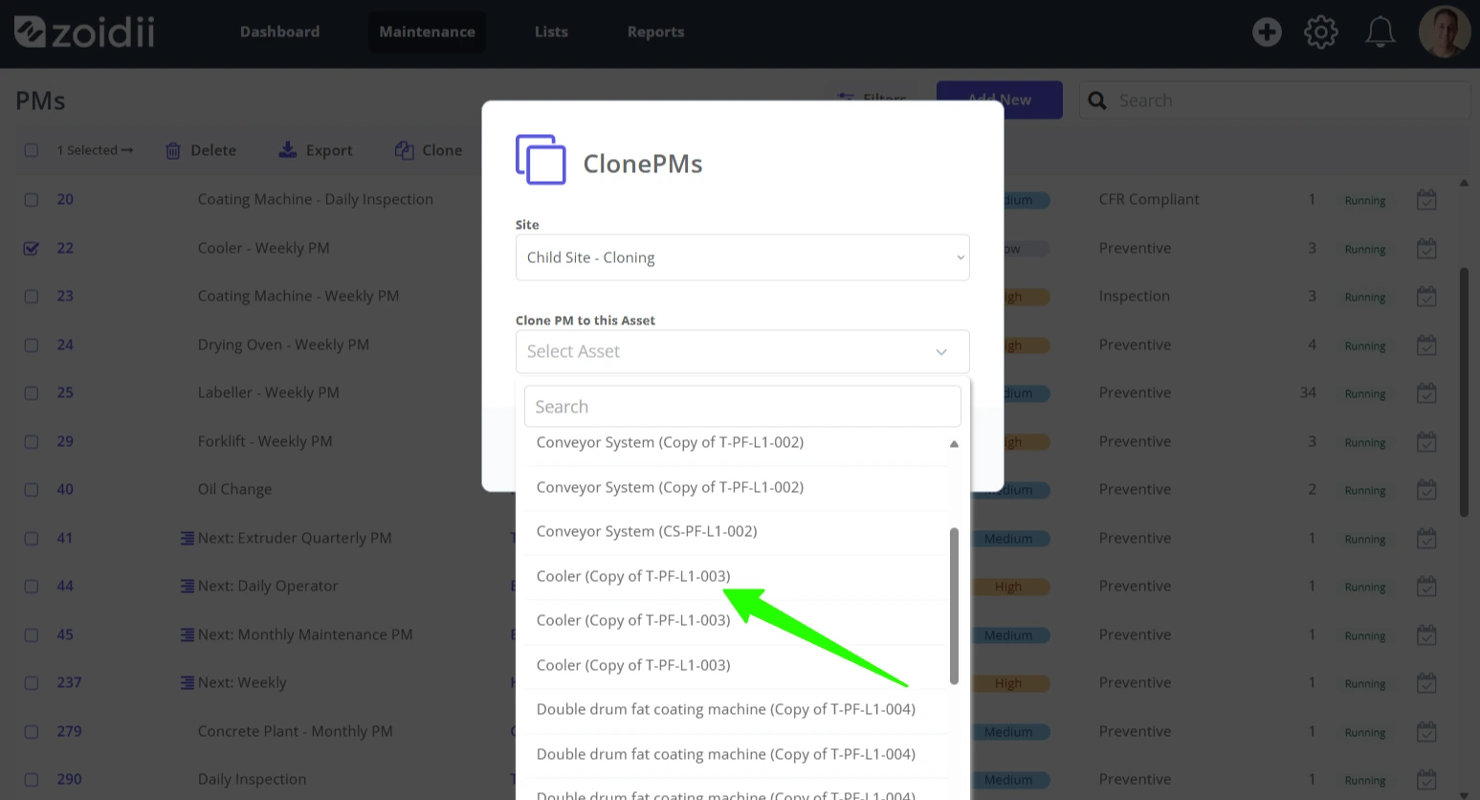Click sequence icon beside Next: Extruder Quarterly PM

click(x=188, y=538)
